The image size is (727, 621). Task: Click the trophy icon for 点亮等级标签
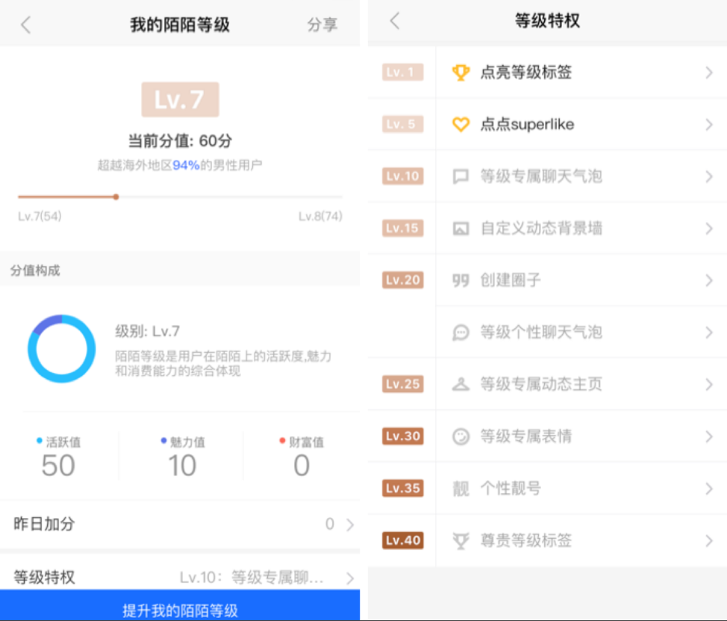click(461, 72)
